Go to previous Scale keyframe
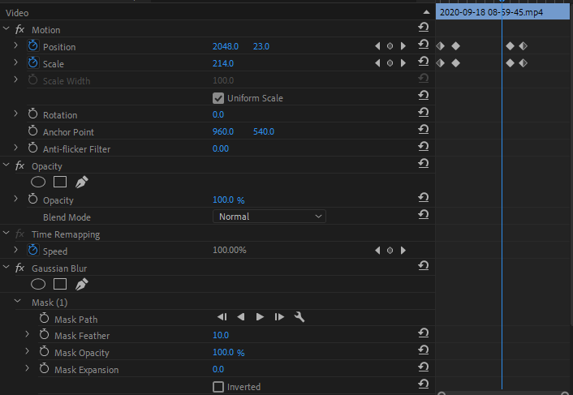Image resolution: width=573 pixels, height=395 pixels. [x=377, y=62]
